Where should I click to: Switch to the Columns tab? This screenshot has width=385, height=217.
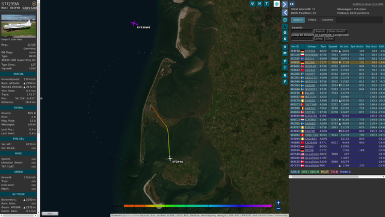327,20
